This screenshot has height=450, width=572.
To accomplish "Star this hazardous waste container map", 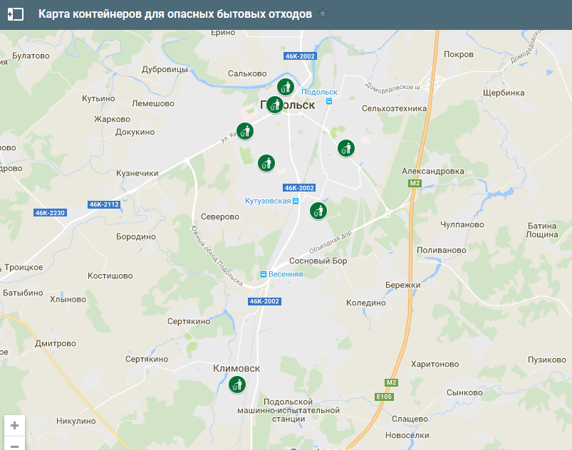I will click(323, 14).
